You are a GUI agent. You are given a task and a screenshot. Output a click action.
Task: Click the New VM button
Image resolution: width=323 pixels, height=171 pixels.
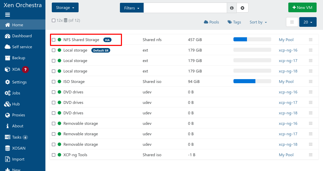click(302, 8)
